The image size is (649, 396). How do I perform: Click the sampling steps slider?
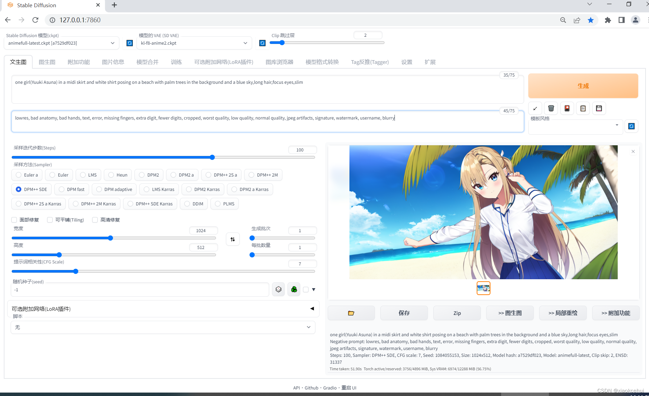pyautogui.click(x=163, y=157)
